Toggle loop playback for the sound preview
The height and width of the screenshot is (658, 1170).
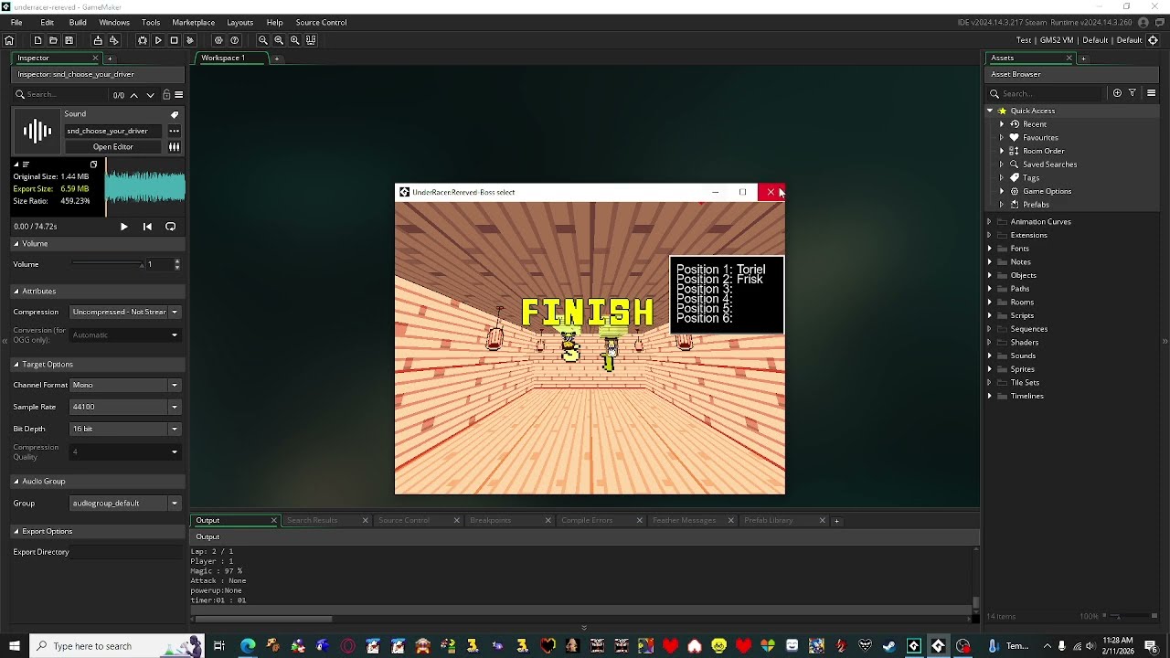[170, 227]
